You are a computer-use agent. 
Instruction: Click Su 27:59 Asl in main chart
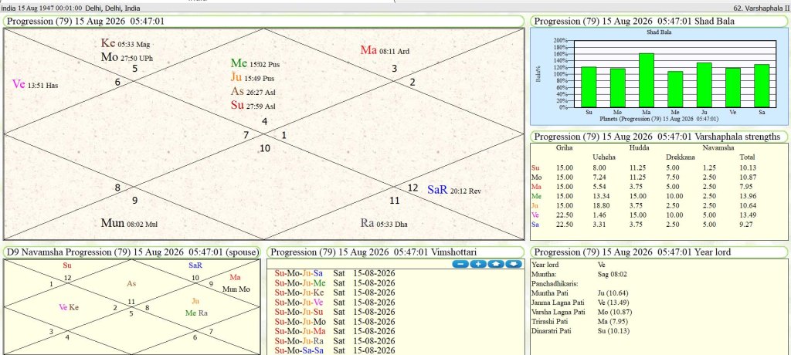[x=253, y=105]
